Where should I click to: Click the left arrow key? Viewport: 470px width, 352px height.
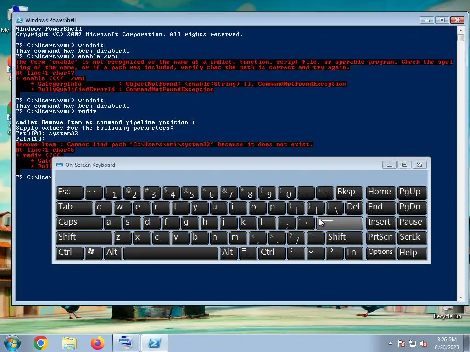[x=296, y=253]
